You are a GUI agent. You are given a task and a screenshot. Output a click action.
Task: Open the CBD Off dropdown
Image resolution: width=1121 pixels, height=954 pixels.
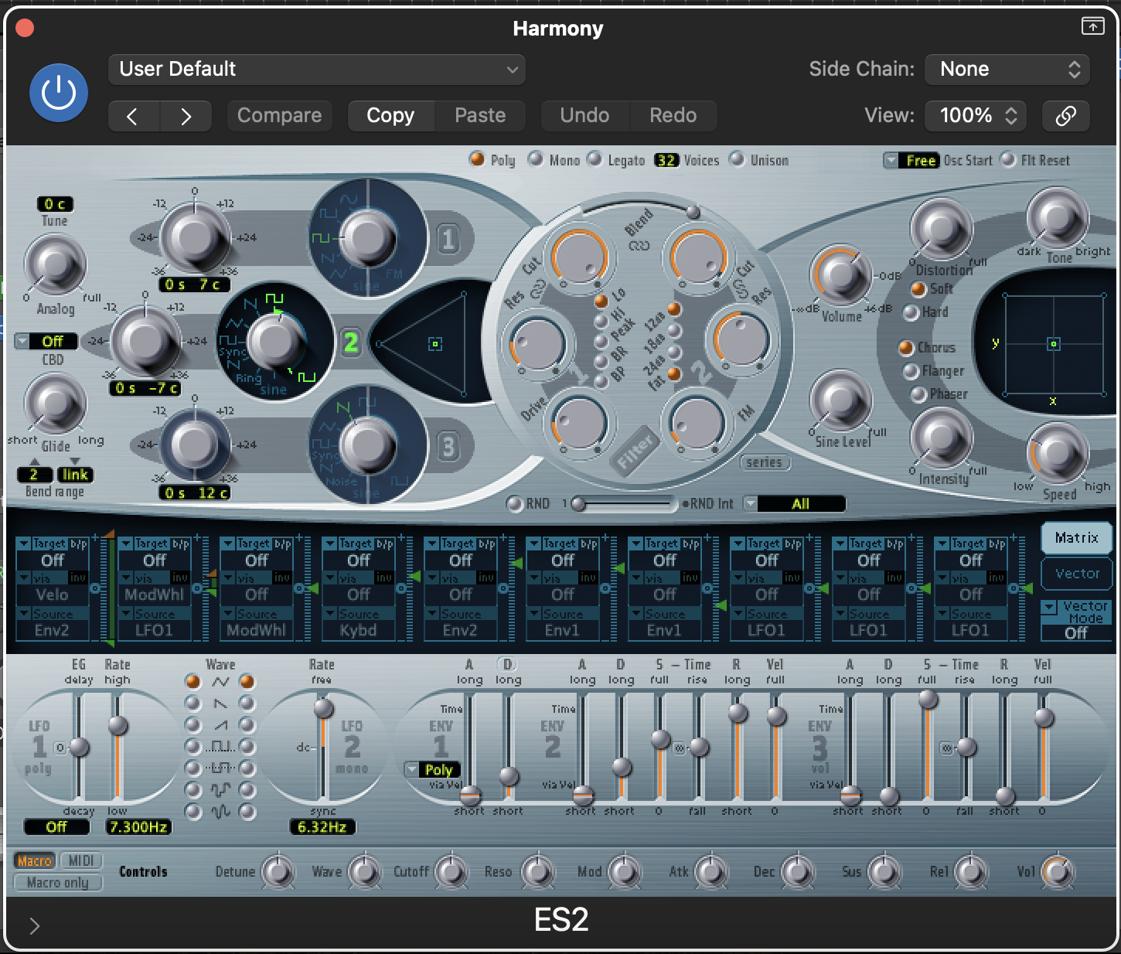click(46, 341)
